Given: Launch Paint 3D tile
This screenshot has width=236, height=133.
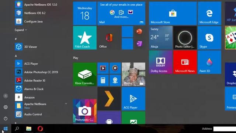Looking at the screenshot, I should (x=209, y=62).
